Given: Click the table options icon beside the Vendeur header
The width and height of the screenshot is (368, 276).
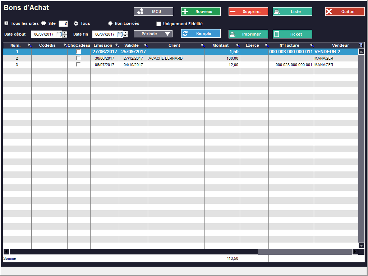Looking at the screenshot, I should pos(361,45).
